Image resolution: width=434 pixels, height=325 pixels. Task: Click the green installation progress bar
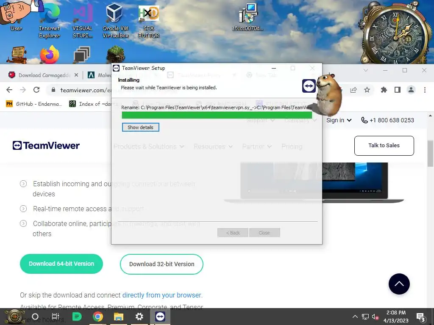[x=217, y=115]
